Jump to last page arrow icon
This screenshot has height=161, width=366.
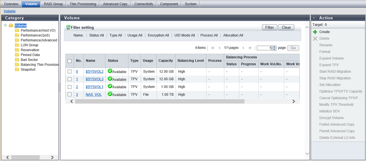[250, 48]
